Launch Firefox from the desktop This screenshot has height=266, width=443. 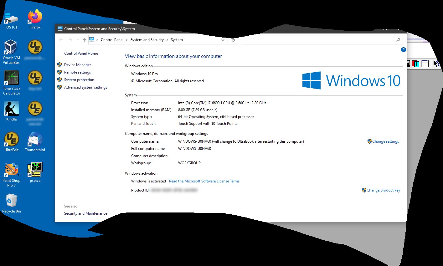point(35,19)
